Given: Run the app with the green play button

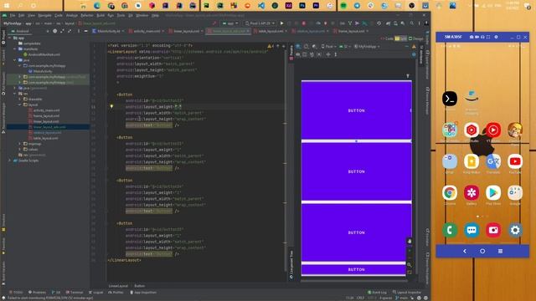Looking at the screenshot, I should click(281, 23).
